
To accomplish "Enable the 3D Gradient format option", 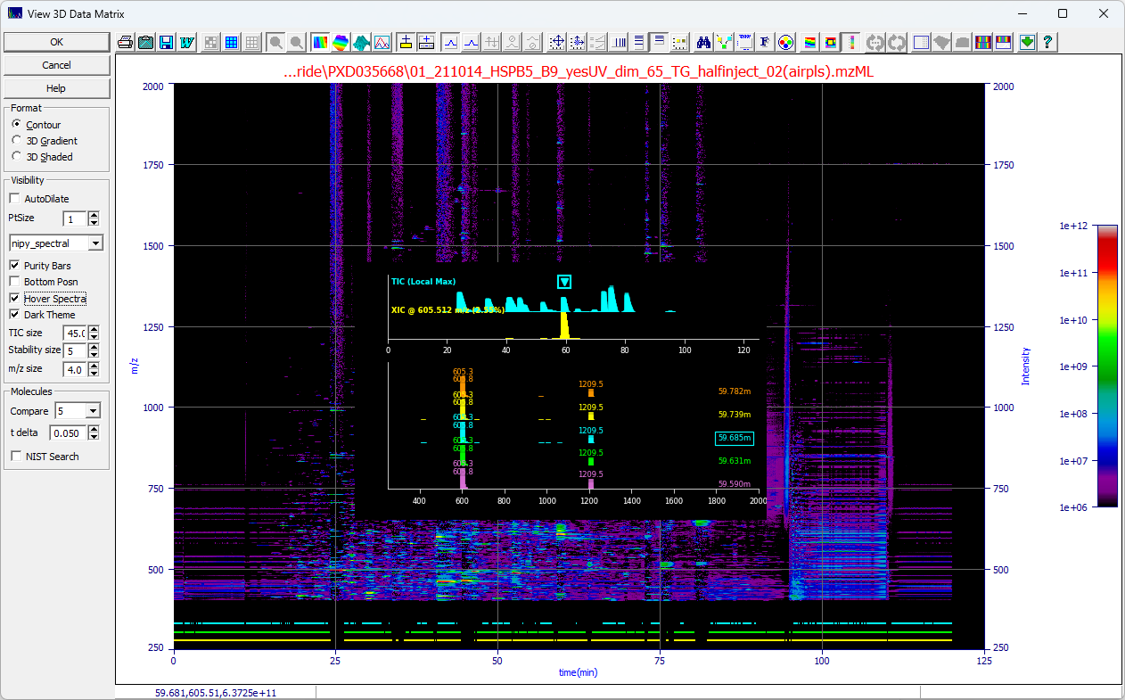I will click(15, 141).
